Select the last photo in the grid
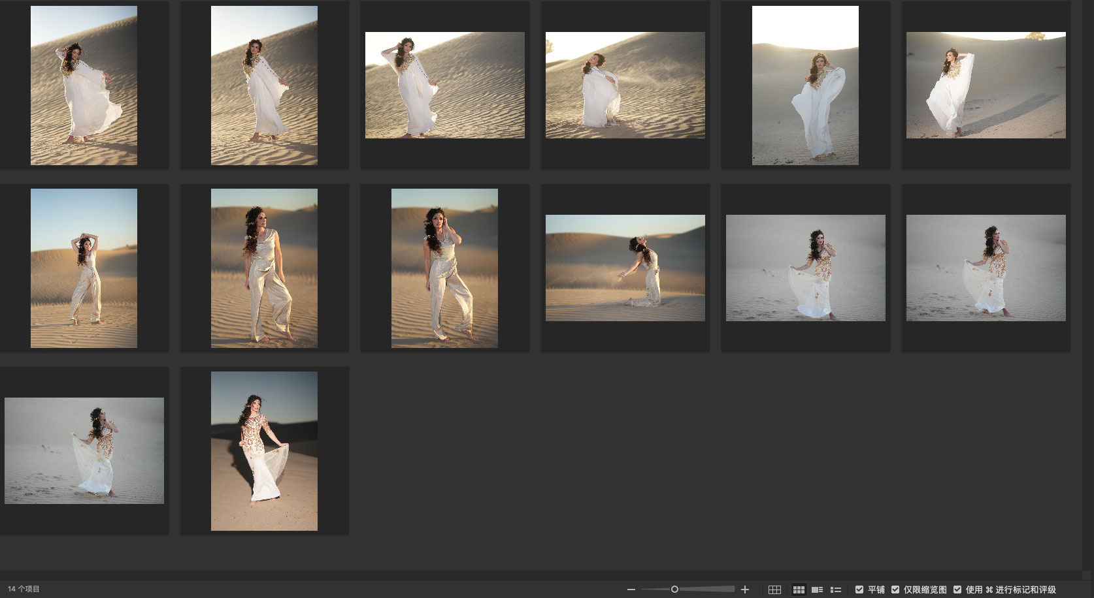 pyautogui.click(x=264, y=451)
